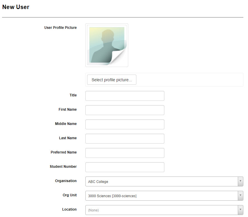Open the Org Unit dropdown showing 3000 Sciences

tap(162, 196)
